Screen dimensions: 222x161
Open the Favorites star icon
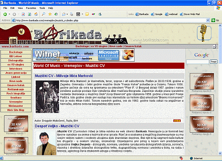pos(50,14)
